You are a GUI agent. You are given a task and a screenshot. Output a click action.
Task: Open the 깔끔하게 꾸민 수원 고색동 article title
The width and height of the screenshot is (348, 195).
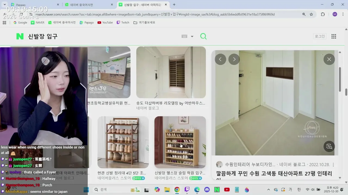pyautogui.click(x=274, y=174)
